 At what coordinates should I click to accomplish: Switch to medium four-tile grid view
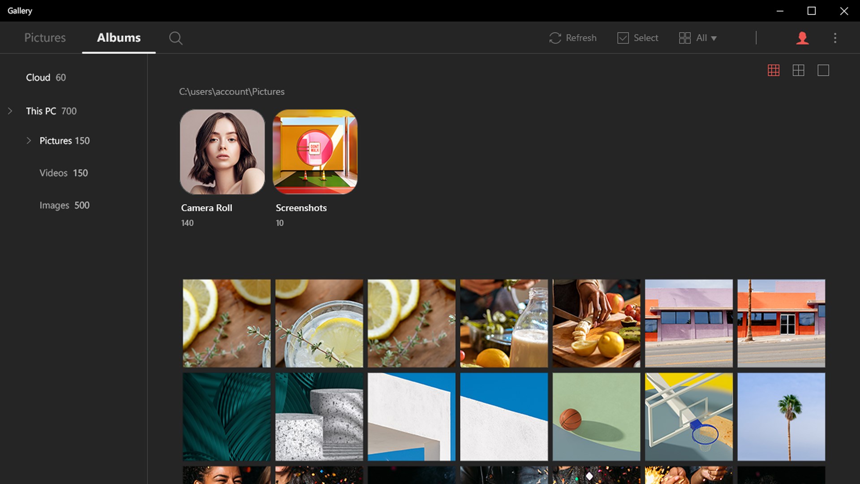click(x=798, y=70)
